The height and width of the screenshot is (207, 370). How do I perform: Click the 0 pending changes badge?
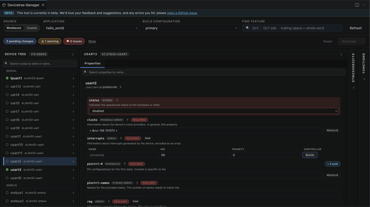pyautogui.click(x=20, y=41)
